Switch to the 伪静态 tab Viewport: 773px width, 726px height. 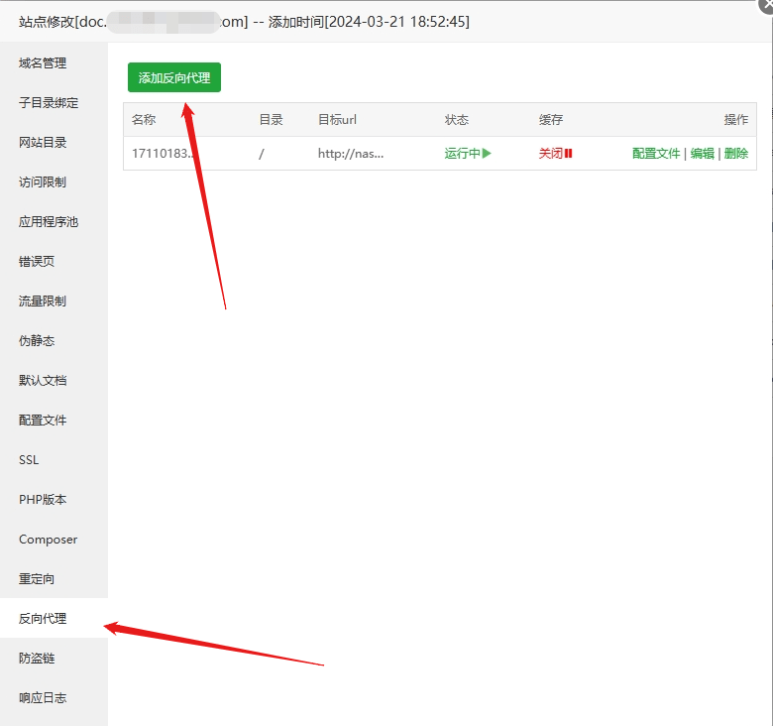[x=37, y=341]
